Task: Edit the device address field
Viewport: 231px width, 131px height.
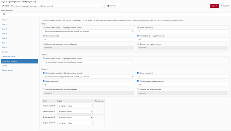Action: (x=116, y=14)
